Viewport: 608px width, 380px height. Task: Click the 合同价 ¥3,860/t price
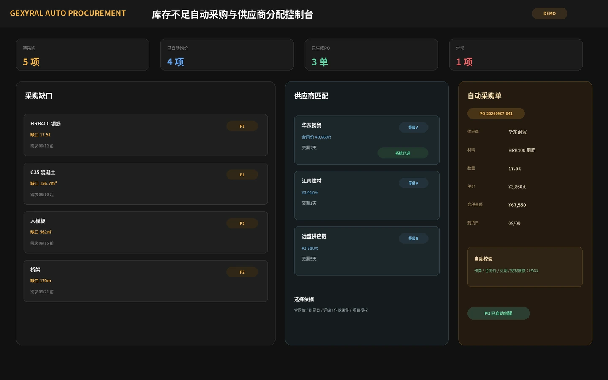(316, 137)
